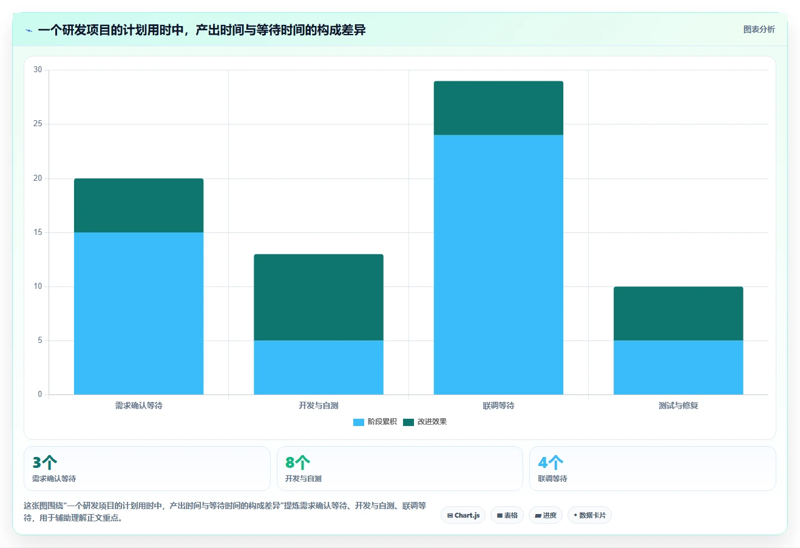Image resolution: width=800 pixels, height=548 pixels.
Task: Click the 测试与修复 x-axis label
Action: coord(679,405)
